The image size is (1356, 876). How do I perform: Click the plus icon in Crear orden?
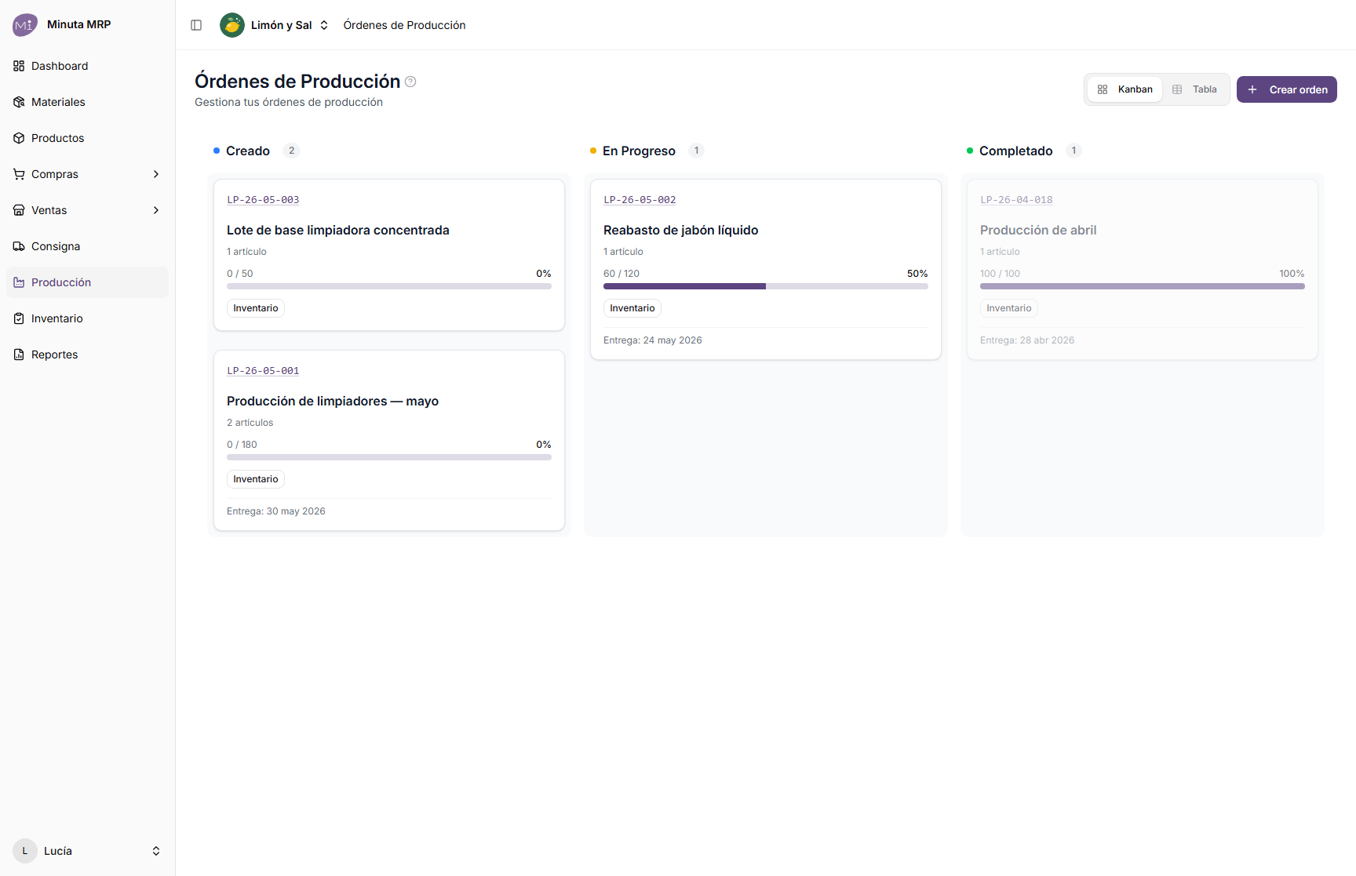[1252, 89]
